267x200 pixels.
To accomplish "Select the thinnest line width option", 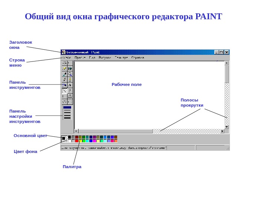I will pyautogui.click(x=67, y=107).
